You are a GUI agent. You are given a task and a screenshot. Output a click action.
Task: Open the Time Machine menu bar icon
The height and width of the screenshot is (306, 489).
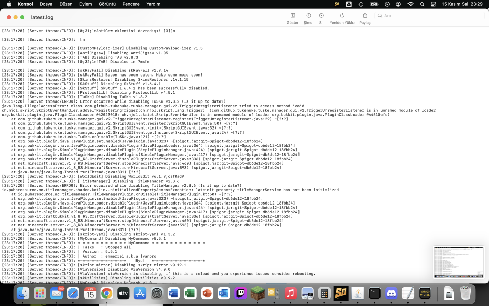click(x=361, y=4)
